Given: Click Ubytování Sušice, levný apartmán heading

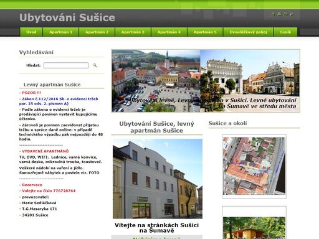Looking at the screenshot, I should (x=156, y=127).
